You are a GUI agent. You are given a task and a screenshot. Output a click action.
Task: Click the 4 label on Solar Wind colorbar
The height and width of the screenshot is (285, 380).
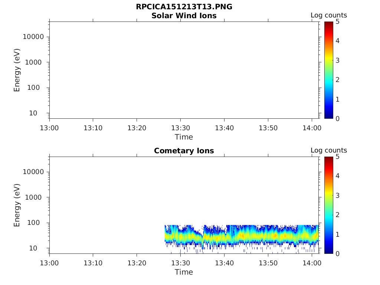point(338,41)
